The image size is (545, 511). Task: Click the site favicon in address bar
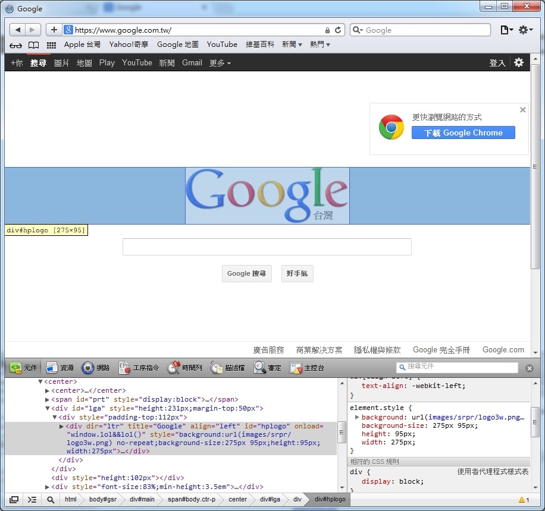68,30
